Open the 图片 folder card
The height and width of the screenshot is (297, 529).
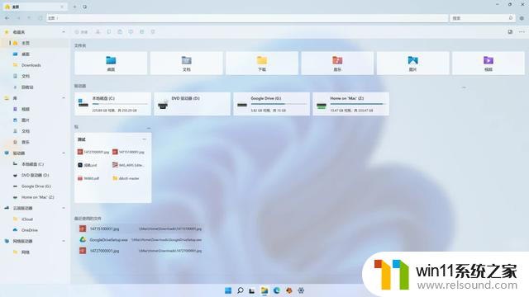[413, 63]
